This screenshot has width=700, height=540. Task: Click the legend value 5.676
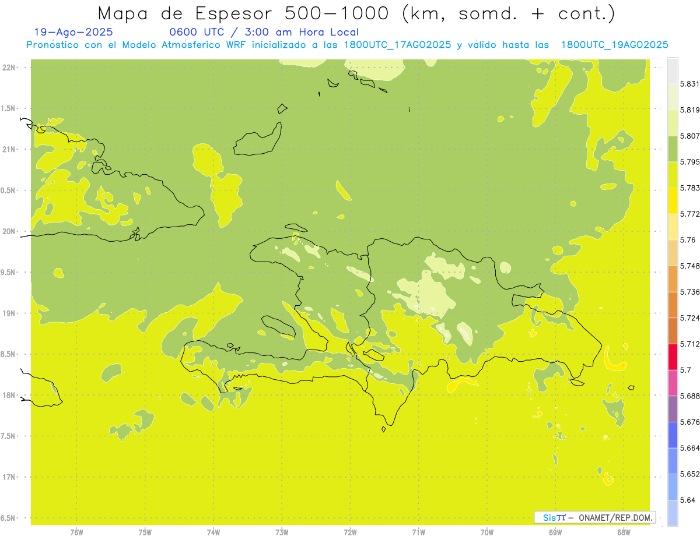tap(689, 422)
